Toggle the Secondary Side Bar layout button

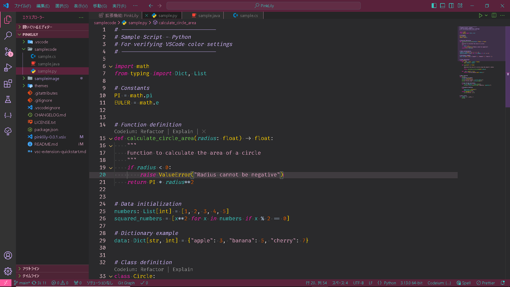451,6
